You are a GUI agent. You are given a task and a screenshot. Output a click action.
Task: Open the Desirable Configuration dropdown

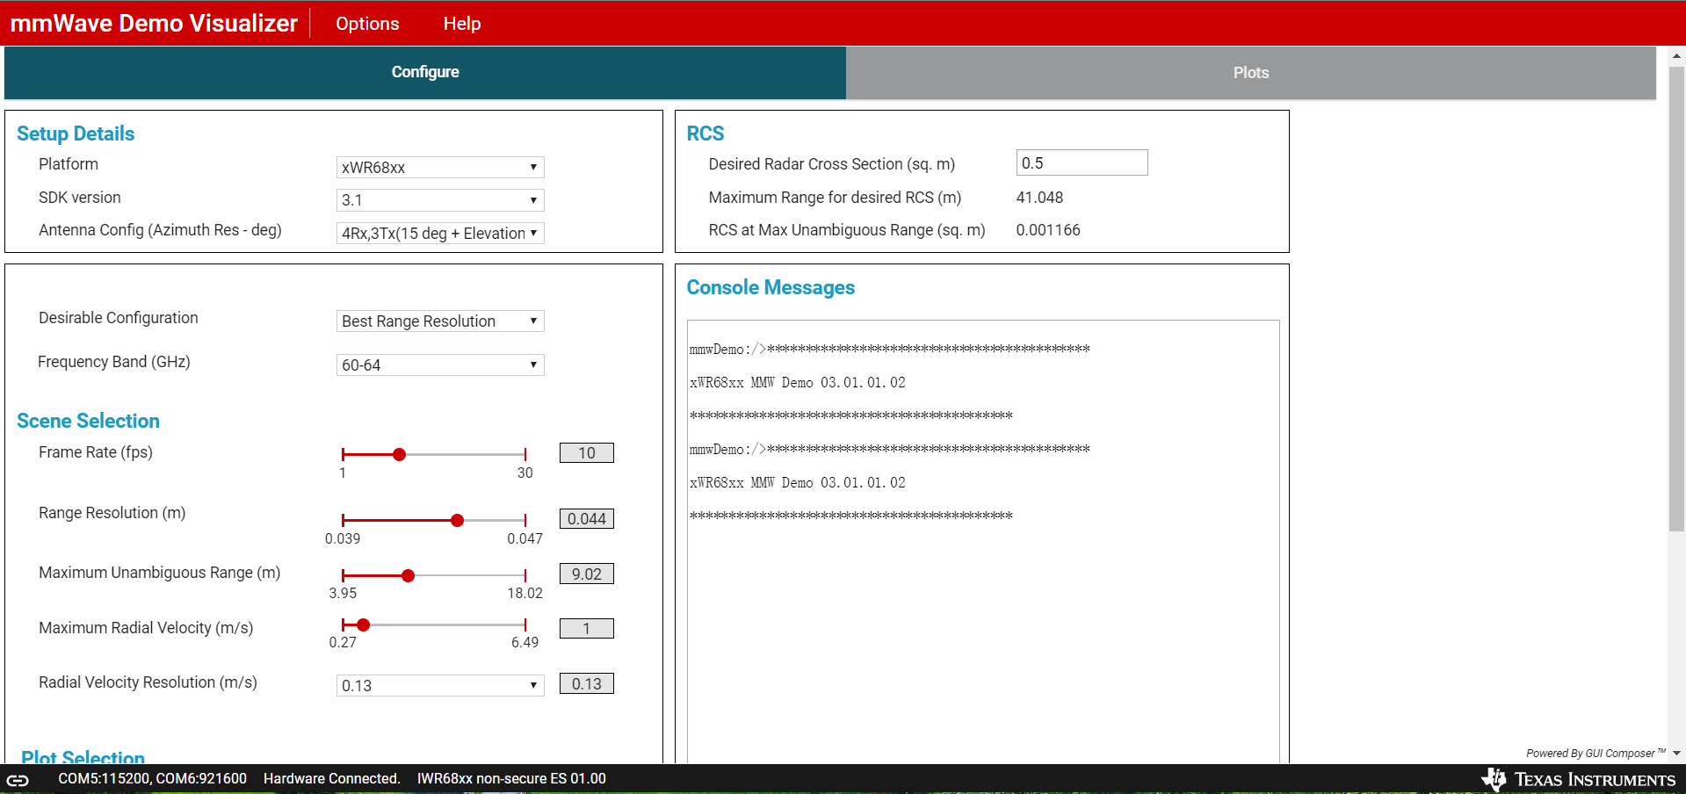click(x=440, y=321)
